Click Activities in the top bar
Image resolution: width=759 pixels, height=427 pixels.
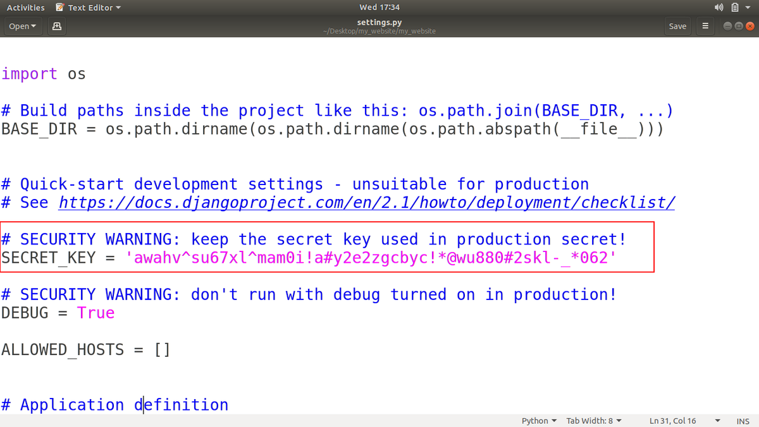25,7
